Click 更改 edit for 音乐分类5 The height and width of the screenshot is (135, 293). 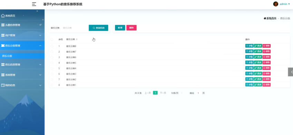click(x=258, y=62)
